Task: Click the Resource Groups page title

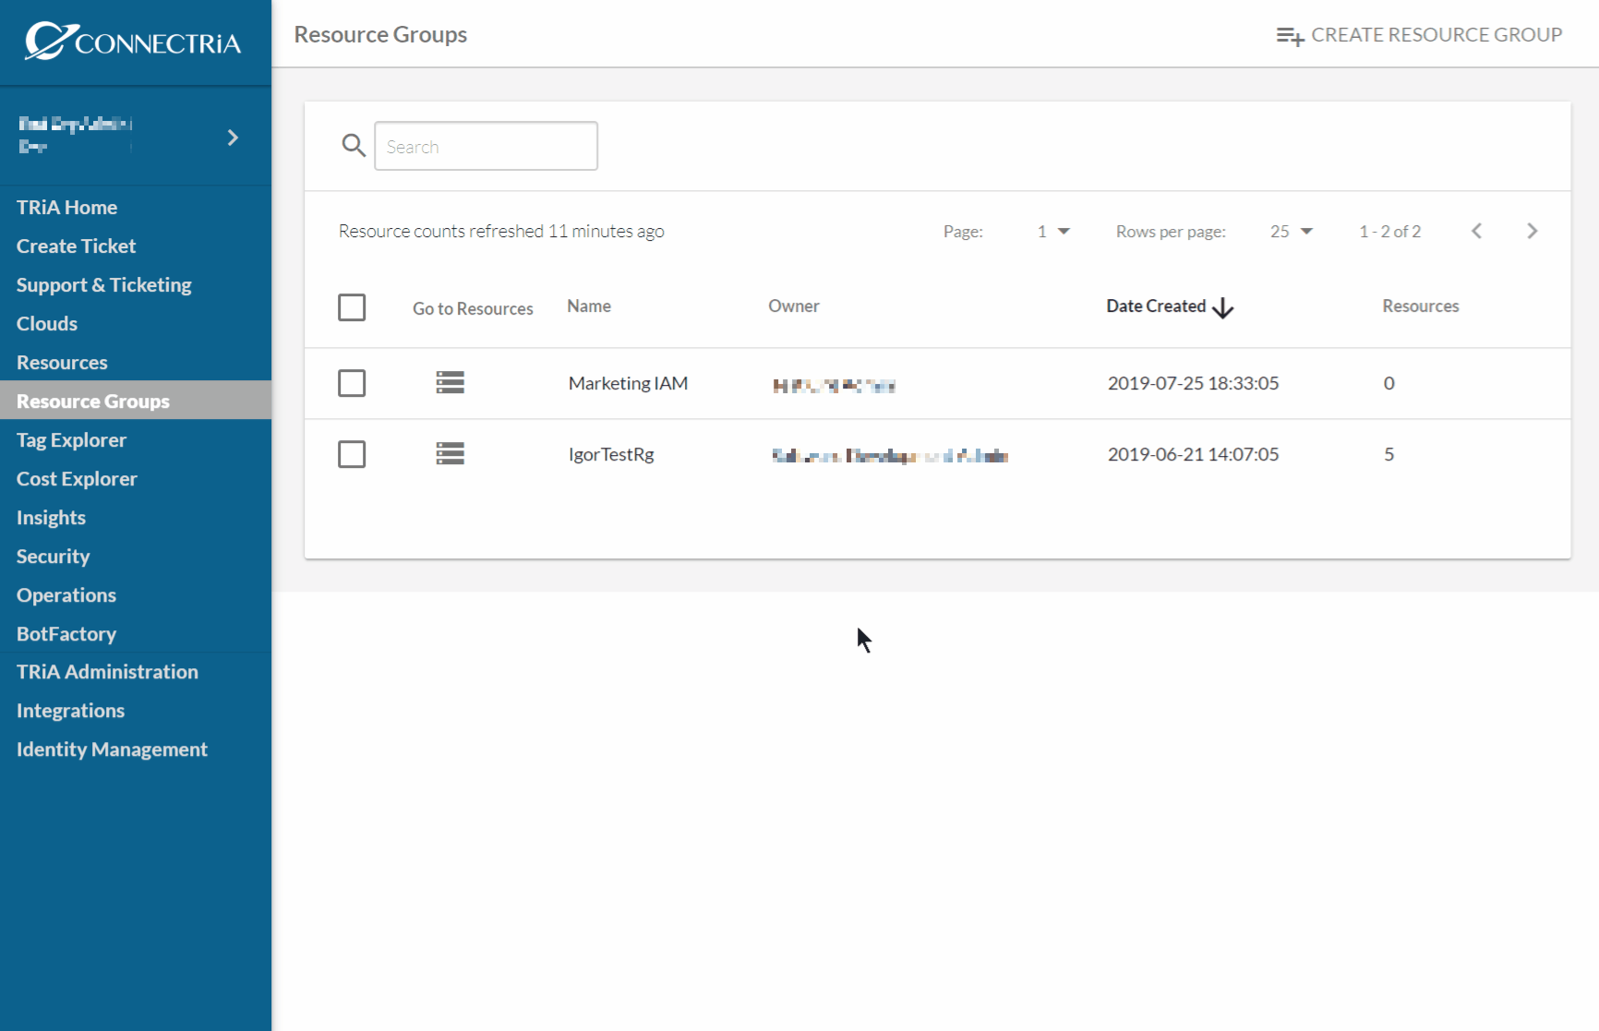Action: point(380,35)
